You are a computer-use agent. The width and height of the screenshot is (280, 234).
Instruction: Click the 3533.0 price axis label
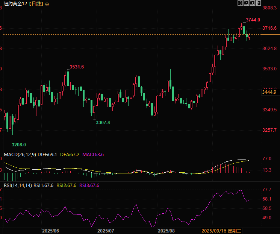[x=269, y=69]
